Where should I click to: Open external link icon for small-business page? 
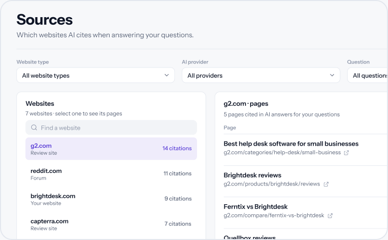(x=346, y=153)
